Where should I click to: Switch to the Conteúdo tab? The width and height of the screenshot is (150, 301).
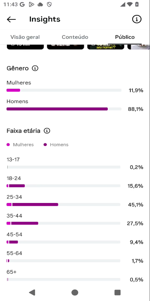point(75,37)
